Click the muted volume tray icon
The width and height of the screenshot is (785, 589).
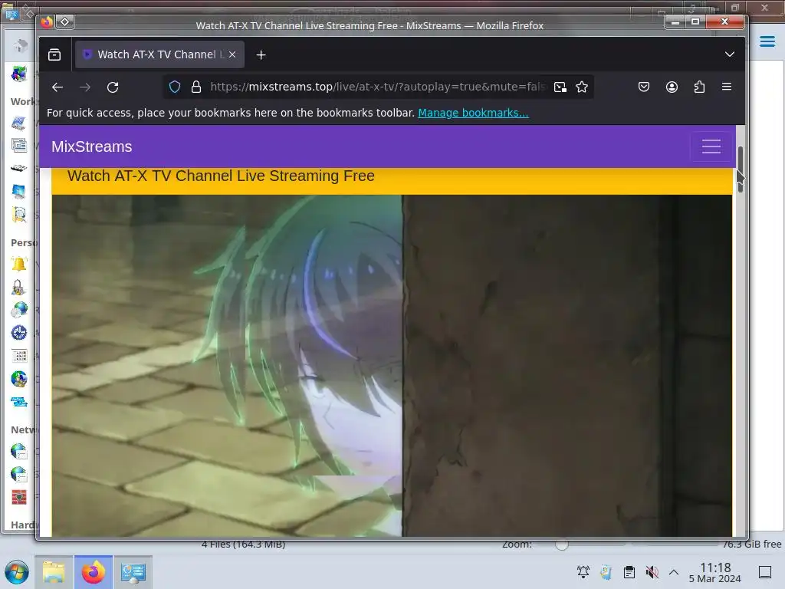coord(652,572)
